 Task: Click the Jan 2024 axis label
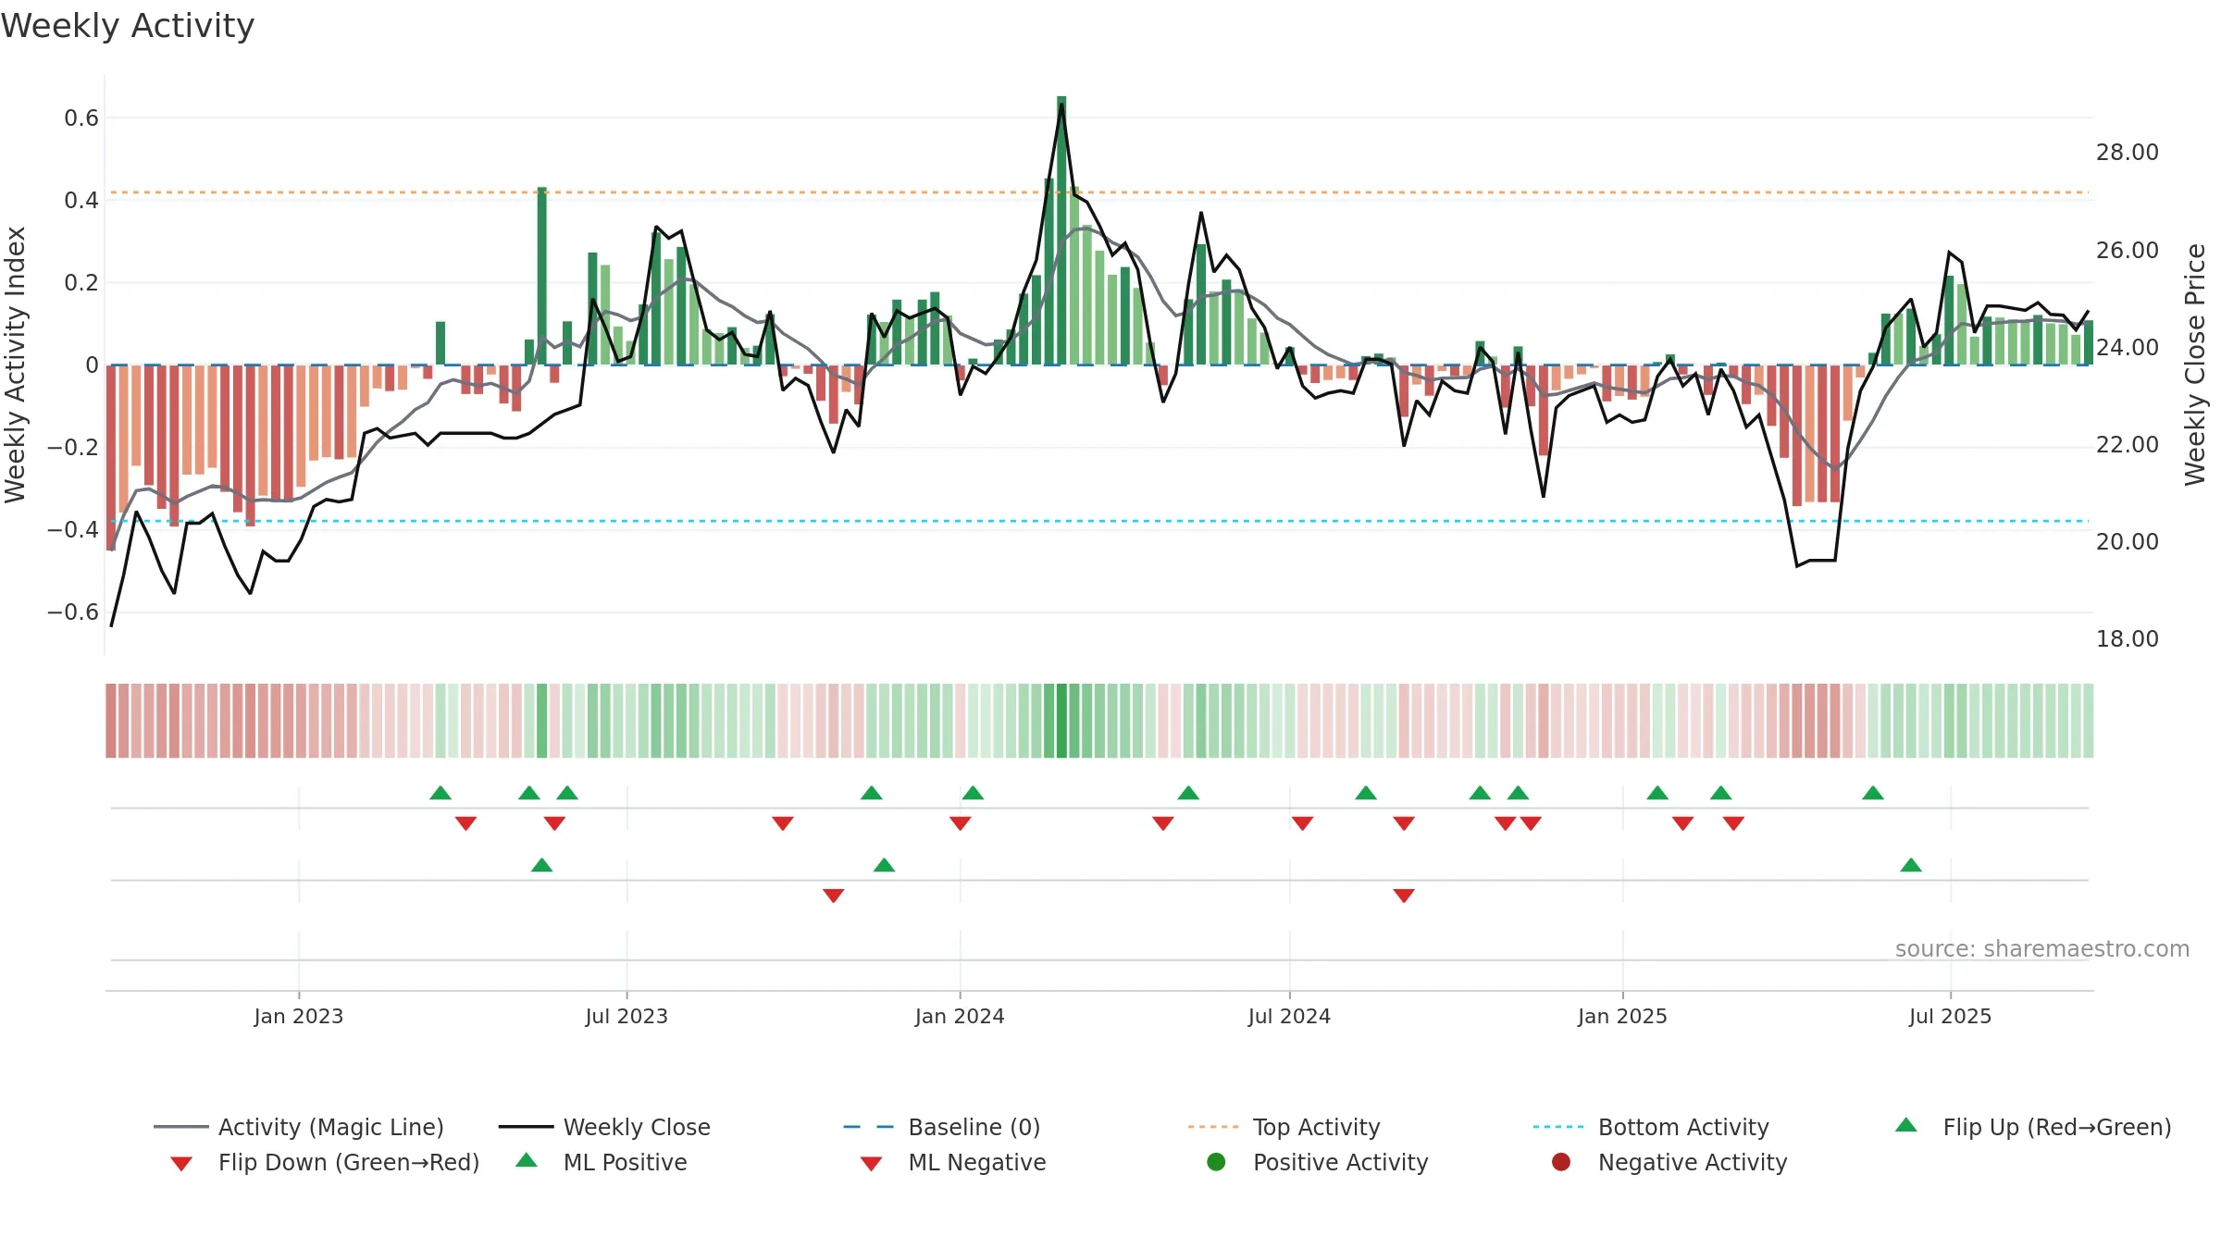point(960,1016)
